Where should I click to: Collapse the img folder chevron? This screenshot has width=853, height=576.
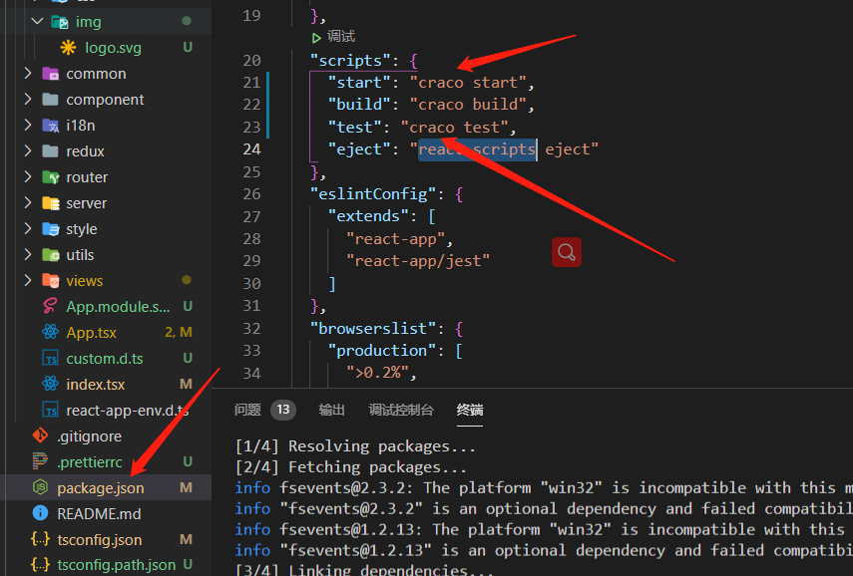37,21
